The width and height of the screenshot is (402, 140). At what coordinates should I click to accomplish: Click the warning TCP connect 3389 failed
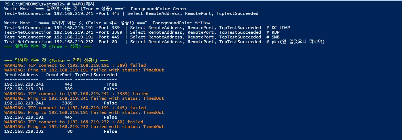click(76, 94)
